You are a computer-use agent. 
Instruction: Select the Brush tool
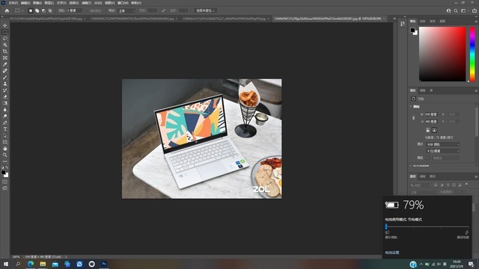pos(5,77)
